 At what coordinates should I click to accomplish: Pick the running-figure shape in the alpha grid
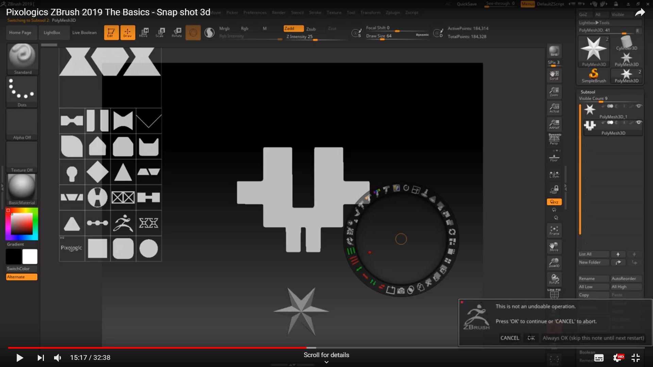(123, 223)
